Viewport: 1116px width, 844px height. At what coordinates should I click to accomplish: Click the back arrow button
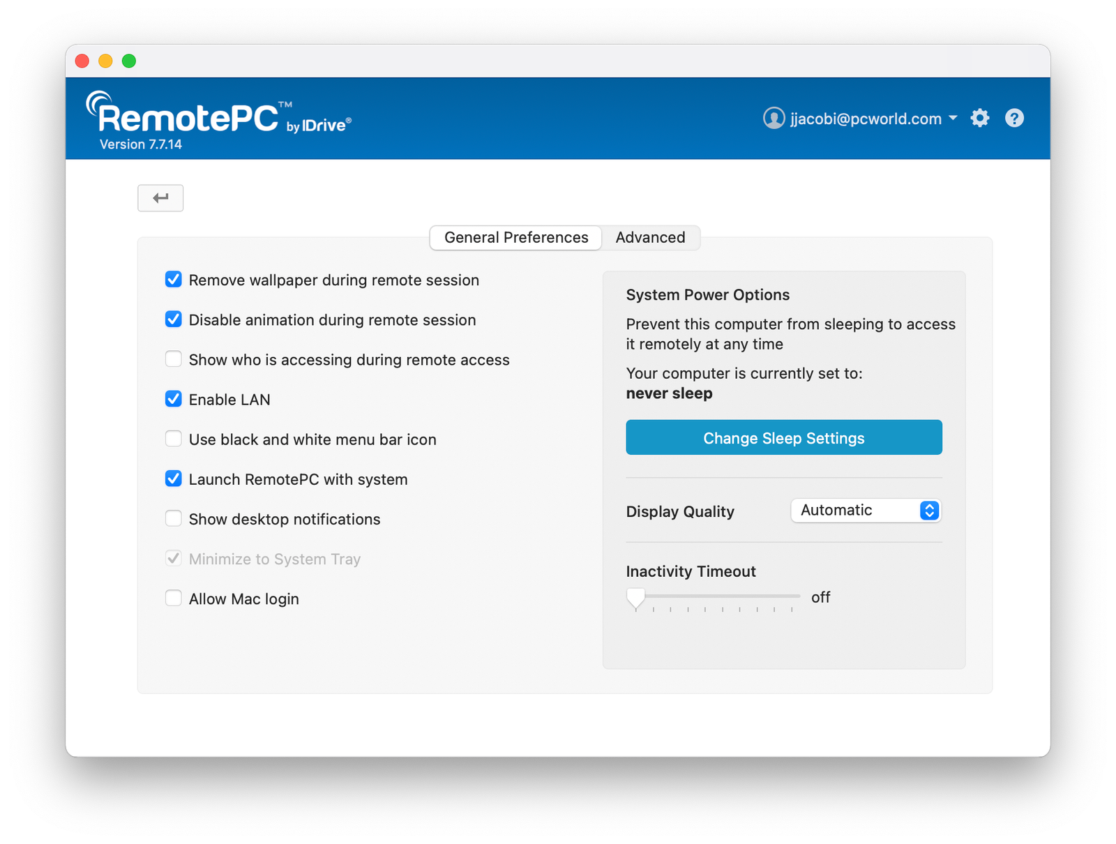pos(160,198)
